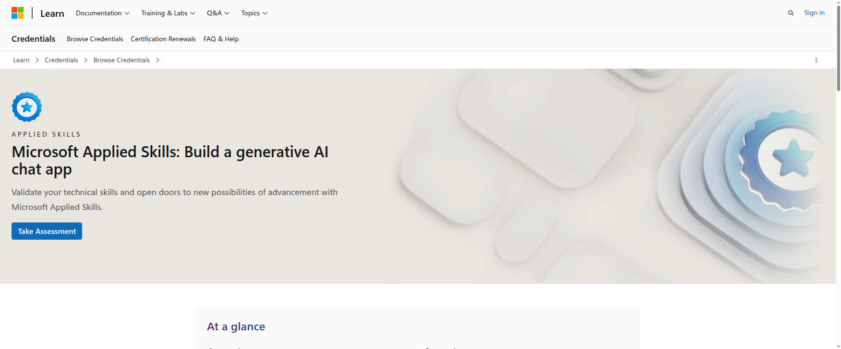Open FAQ & Help
The width and height of the screenshot is (841, 349).
pyautogui.click(x=221, y=39)
